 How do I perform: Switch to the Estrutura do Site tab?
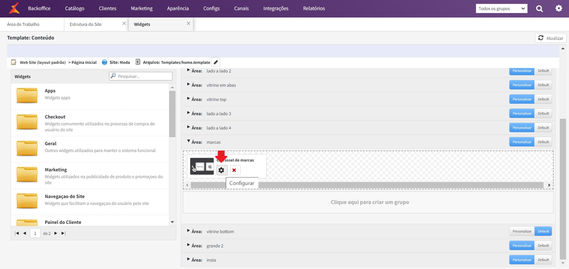coord(96,24)
